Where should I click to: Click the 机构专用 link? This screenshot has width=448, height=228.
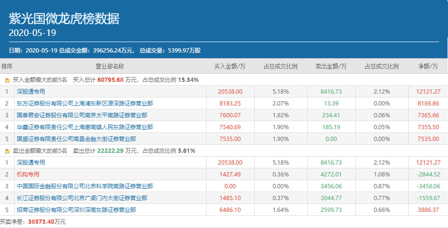coord(28,175)
